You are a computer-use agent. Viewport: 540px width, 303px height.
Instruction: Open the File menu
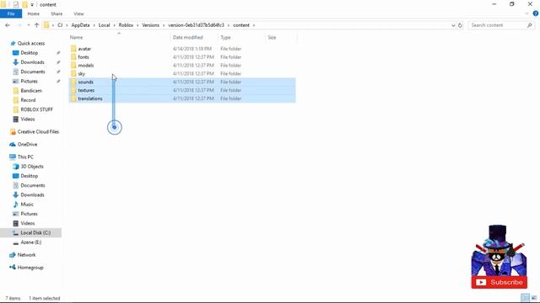tap(11, 13)
